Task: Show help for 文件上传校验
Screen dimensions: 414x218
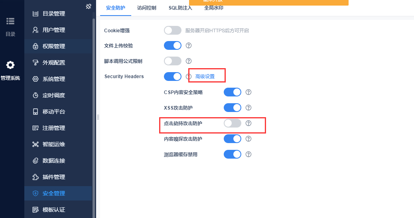Action: [189, 45]
